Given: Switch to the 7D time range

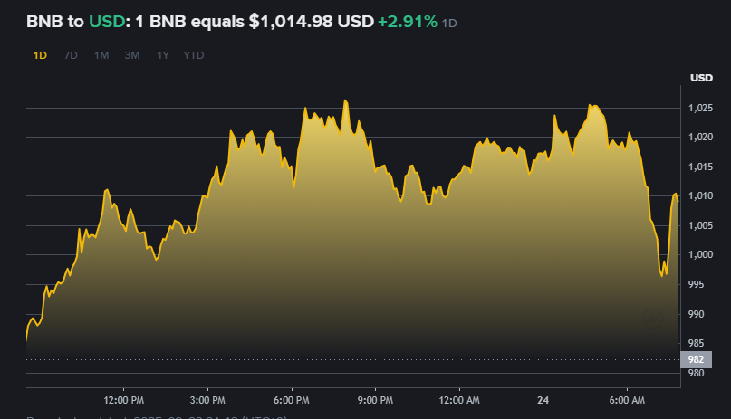Looking at the screenshot, I should click(x=71, y=55).
